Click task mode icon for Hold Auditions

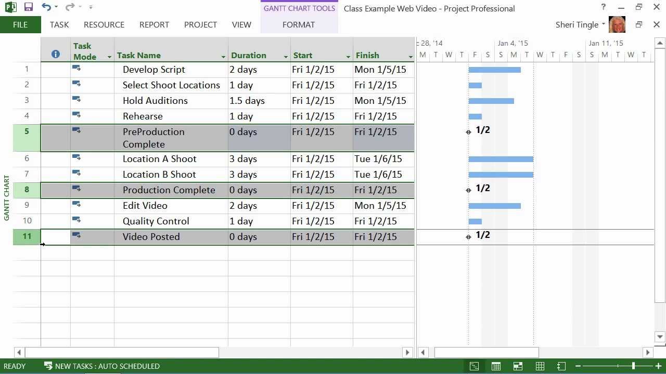coord(76,99)
